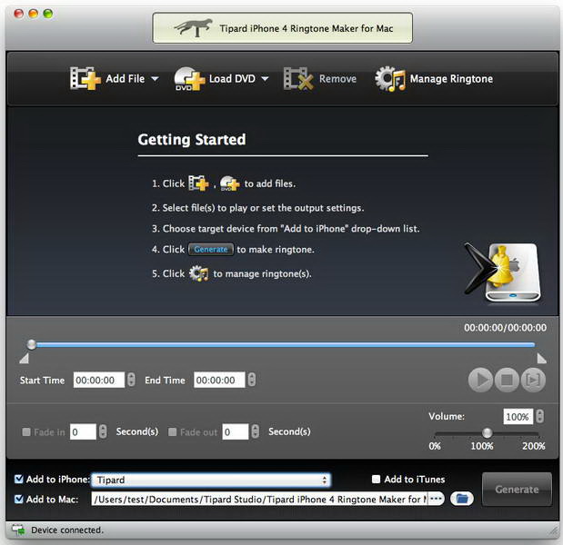
Task: Click the Add File text label
Action: coord(126,78)
